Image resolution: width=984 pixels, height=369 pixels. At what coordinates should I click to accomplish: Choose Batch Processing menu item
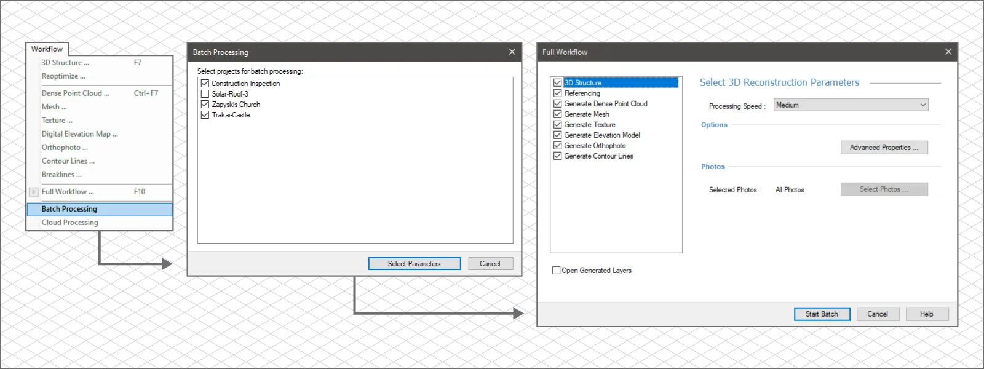100,209
